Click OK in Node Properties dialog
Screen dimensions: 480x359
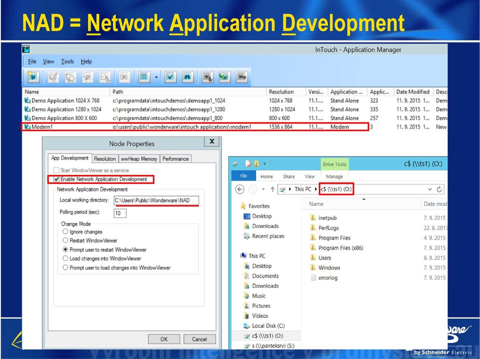click(164, 339)
